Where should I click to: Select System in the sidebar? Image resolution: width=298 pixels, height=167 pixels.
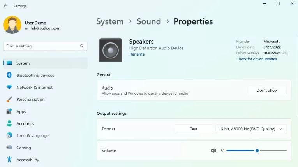(45, 63)
